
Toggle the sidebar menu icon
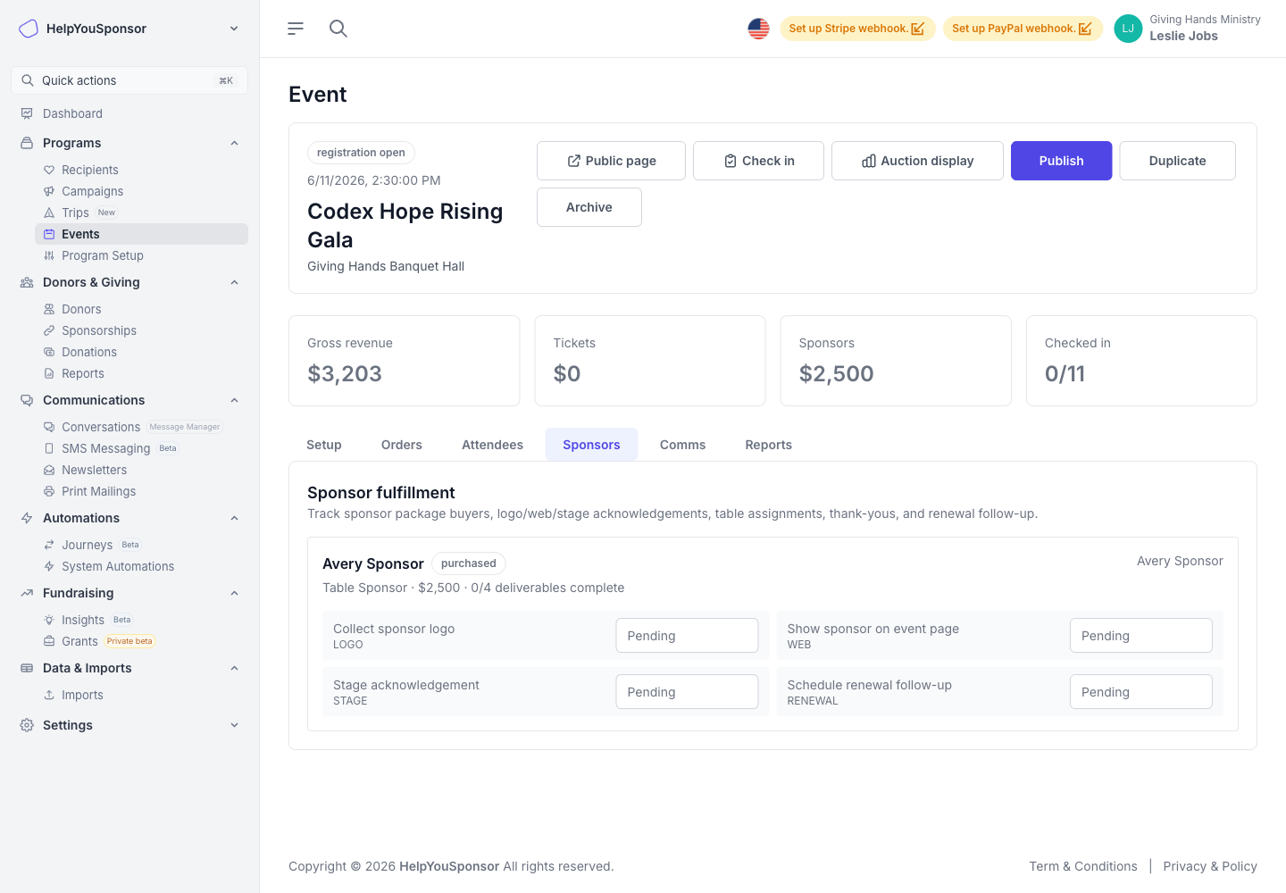(x=296, y=29)
